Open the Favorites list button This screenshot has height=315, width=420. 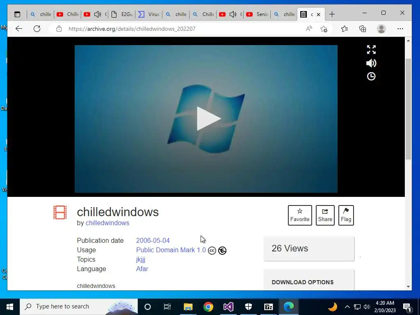(x=345, y=29)
